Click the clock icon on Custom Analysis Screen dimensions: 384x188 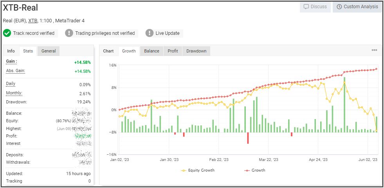click(339, 7)
